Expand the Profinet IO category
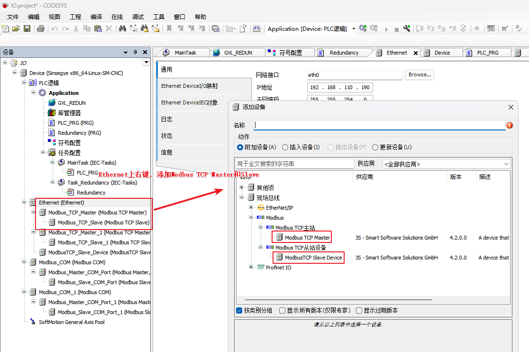This screenshot has height=352, width=529. coord(252,268)
